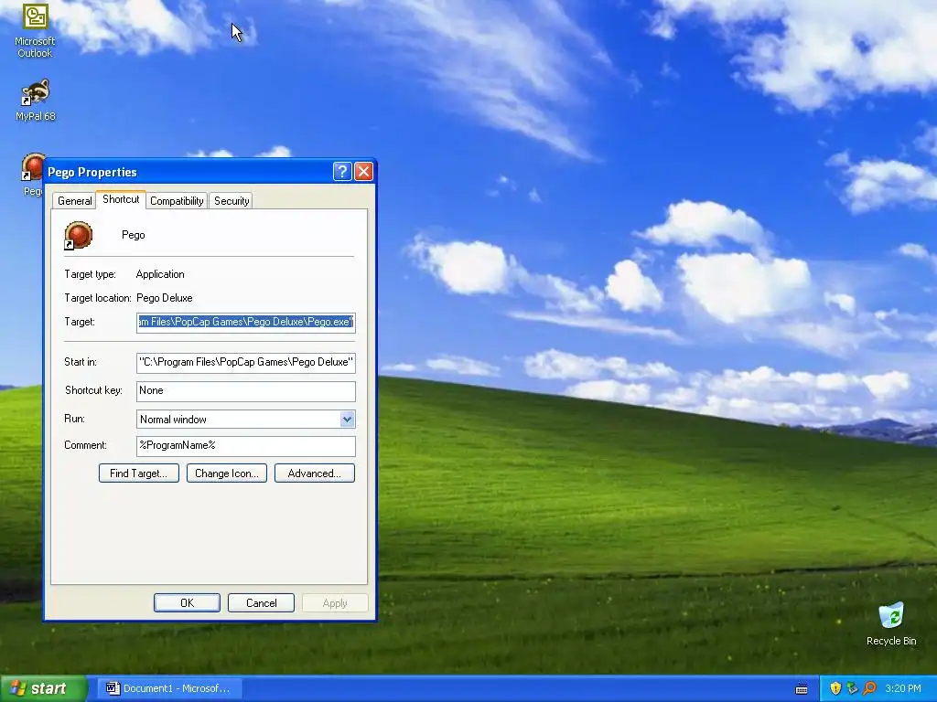This screenshot has width=937, height=702.
Task: Click the Target path field
Action: 245,323
